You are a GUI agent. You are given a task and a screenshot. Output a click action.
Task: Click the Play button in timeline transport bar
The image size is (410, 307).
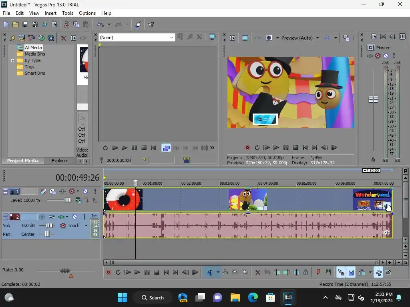137,272
